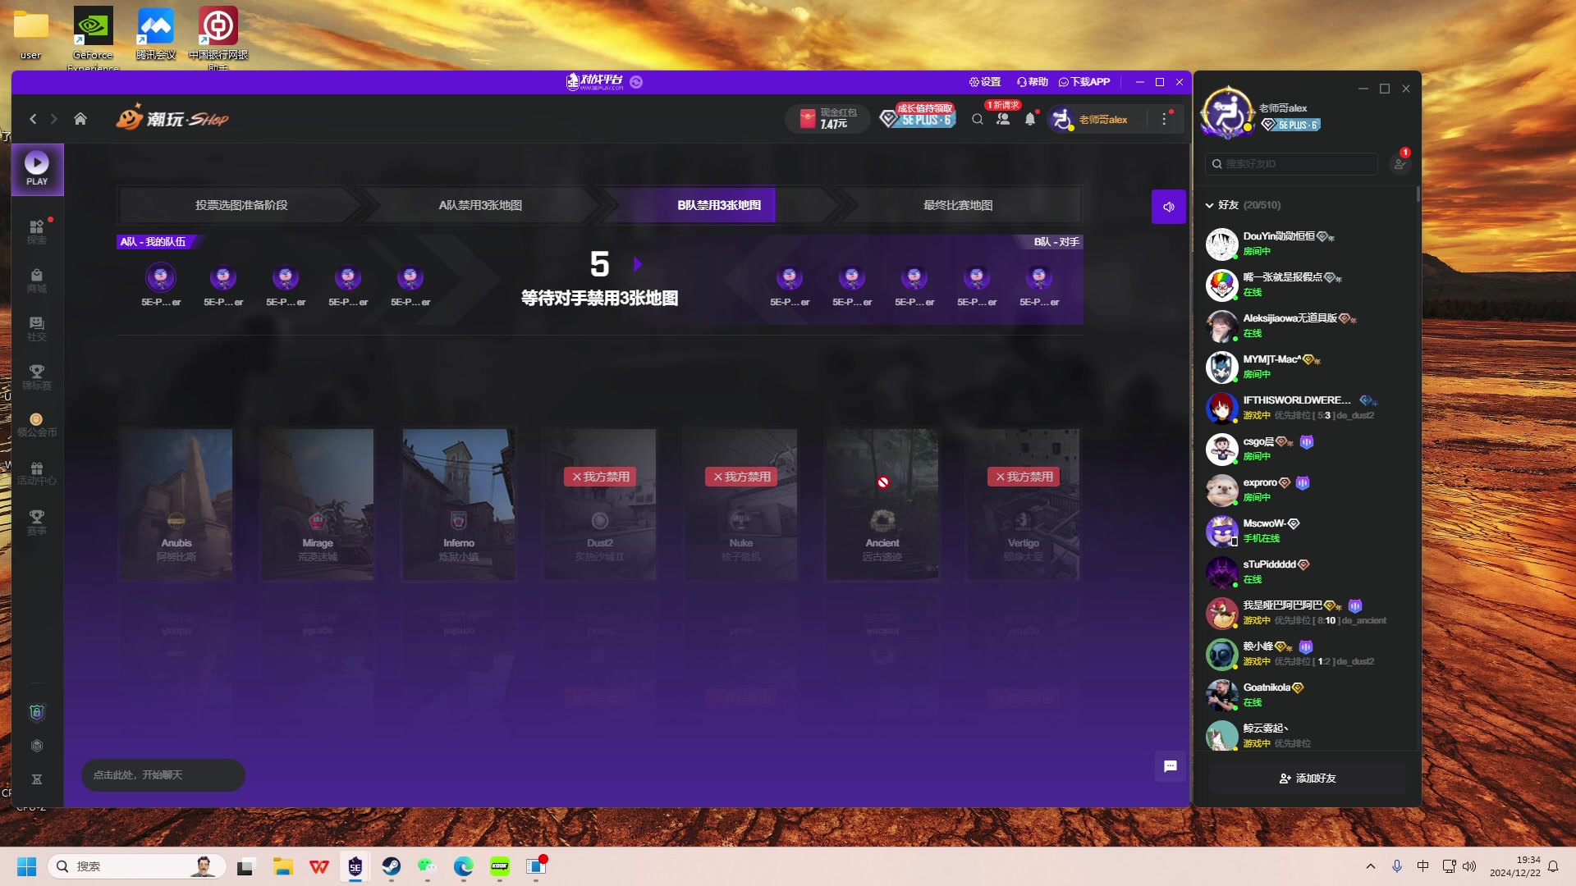Open 帮助 help in title bar
Screen dimensions: 1576x886
coord(1033,82)
